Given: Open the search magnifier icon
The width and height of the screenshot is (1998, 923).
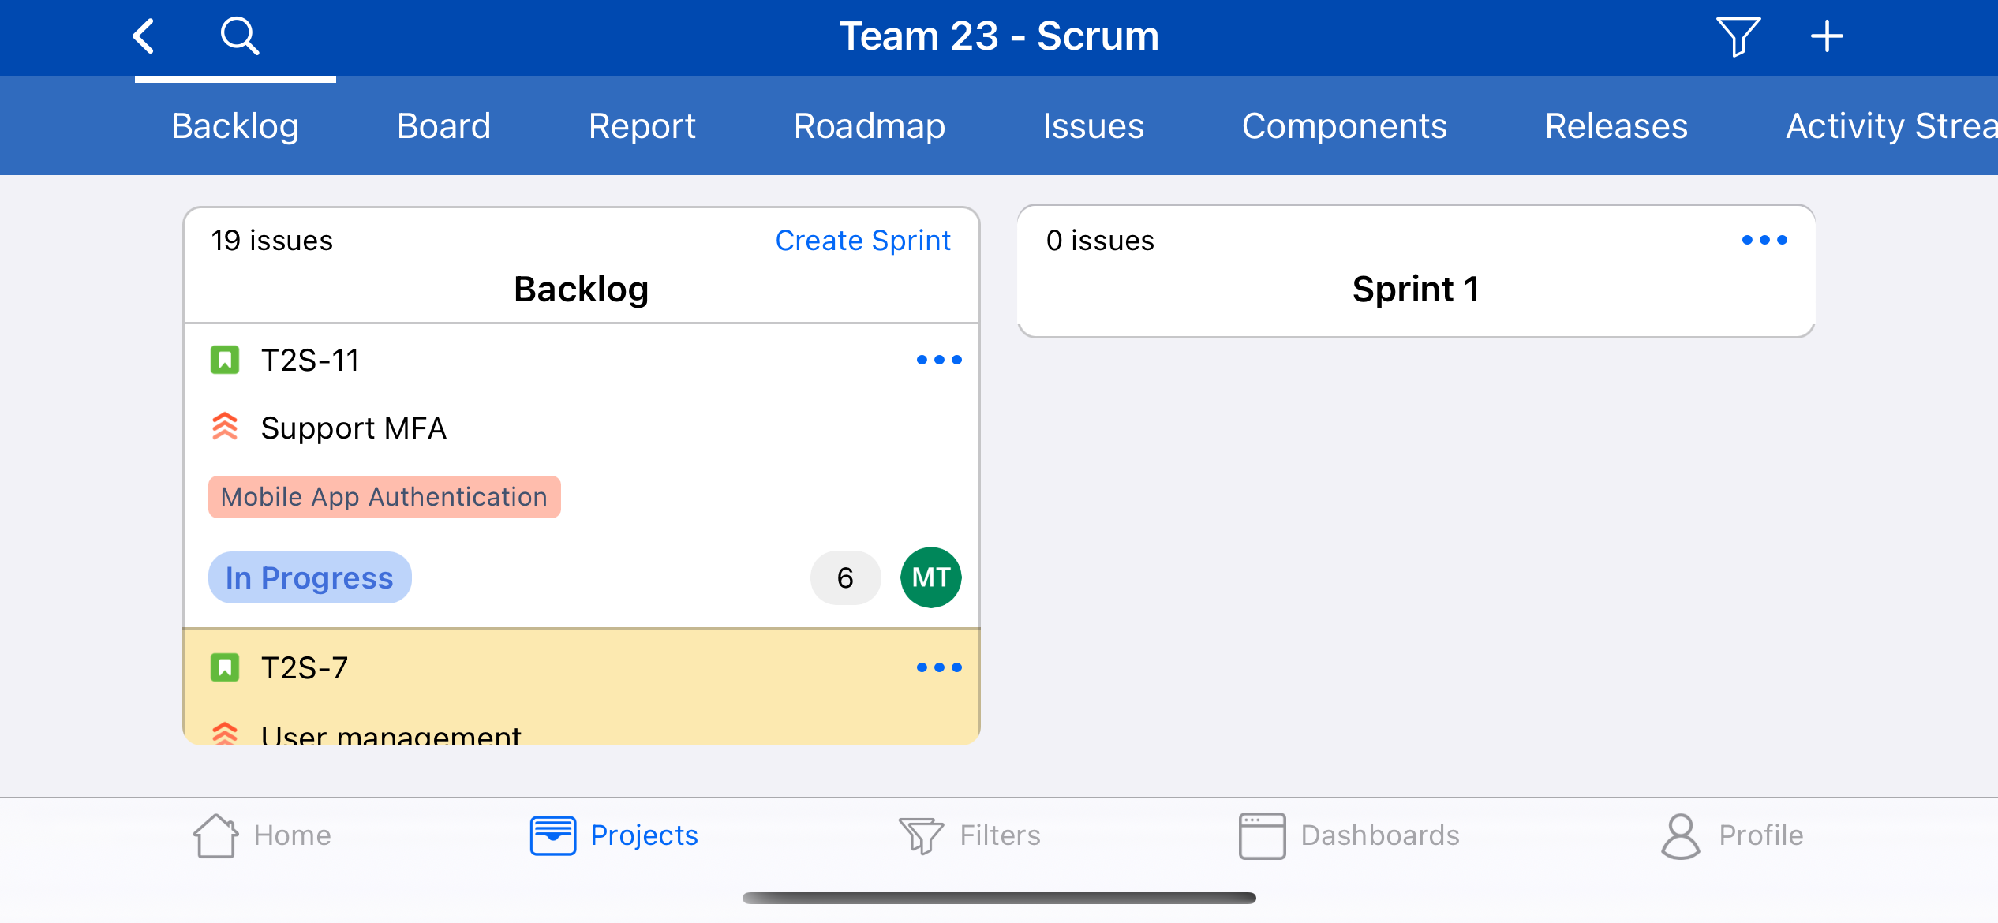Looking at the screenshot, I should [x=239, y=36].
